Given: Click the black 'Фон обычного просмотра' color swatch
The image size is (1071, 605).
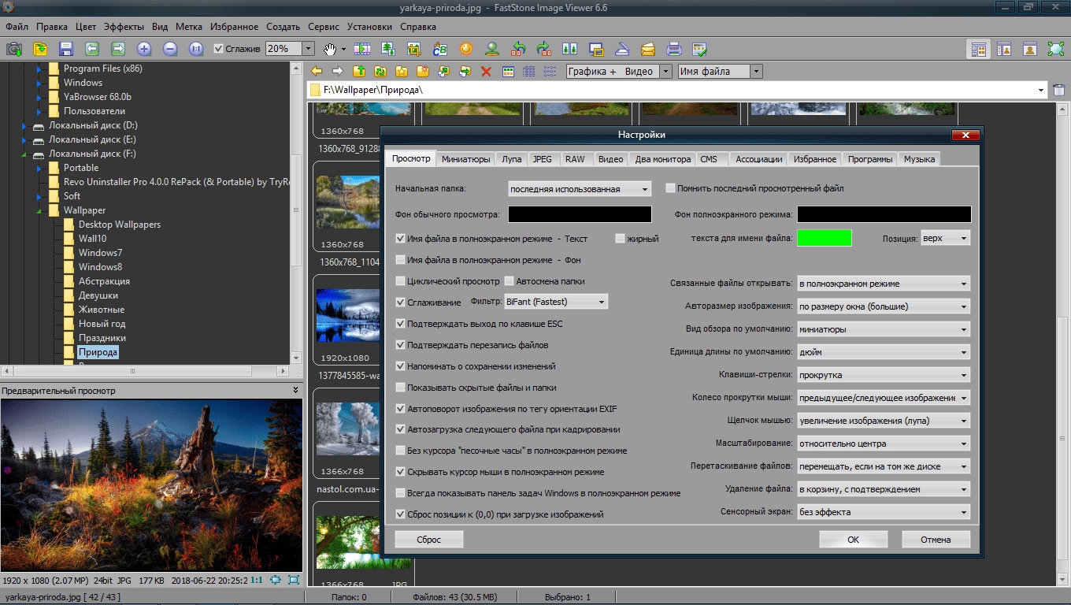Looking at the screenshot, I should (580, 214).
